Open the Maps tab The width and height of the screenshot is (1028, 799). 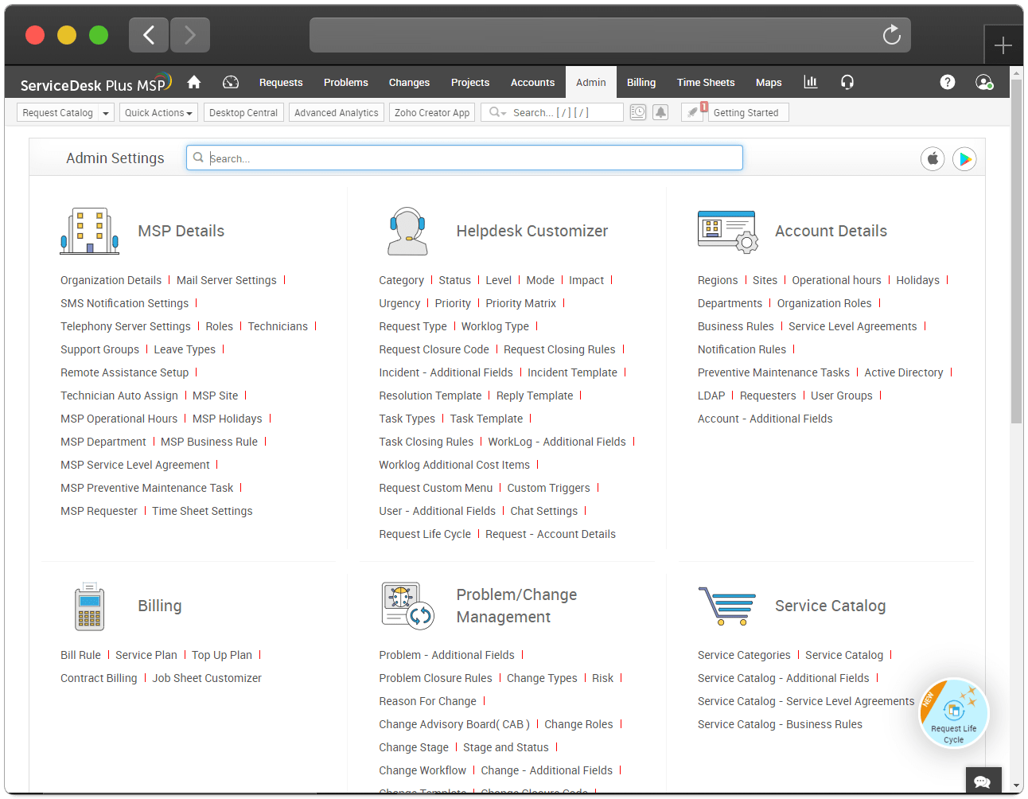click(x=769, y=82)
